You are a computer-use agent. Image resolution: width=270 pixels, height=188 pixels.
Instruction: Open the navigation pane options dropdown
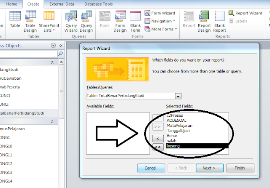point(54,46)
